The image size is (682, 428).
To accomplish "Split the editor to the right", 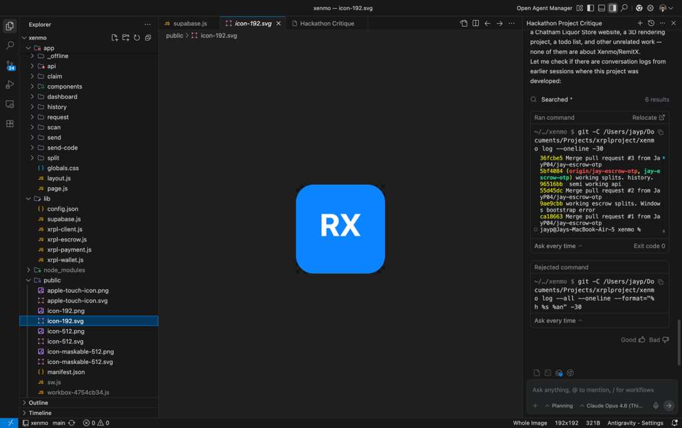I will coord(476,23).
